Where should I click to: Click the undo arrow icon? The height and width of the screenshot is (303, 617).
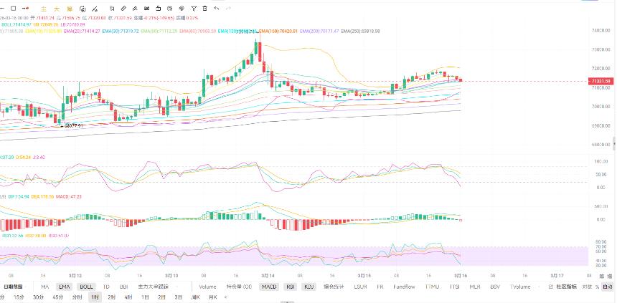pos(217,9)
